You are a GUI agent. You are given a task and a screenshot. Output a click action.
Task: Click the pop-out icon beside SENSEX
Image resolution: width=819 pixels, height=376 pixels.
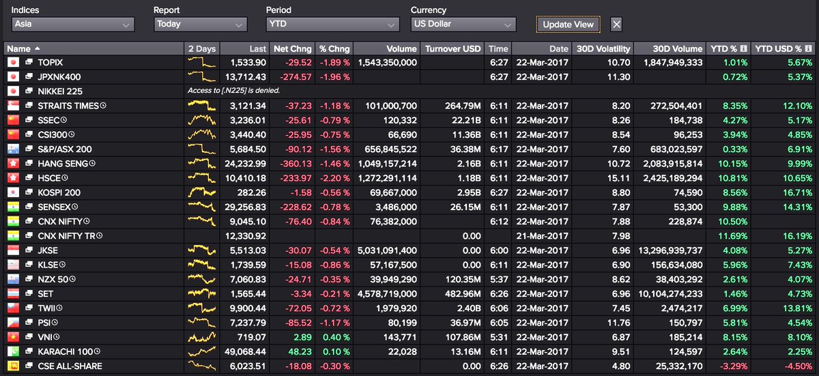pos(29,207)
